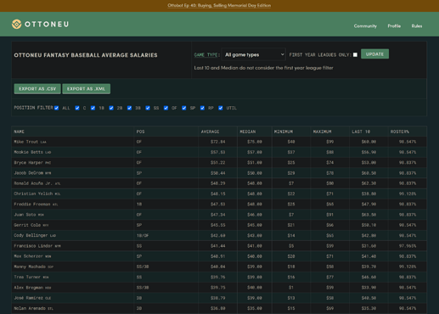The height and width of the screenshot is (314, 439).
Task: Uncheck the 3B position filter
Action: (129, 108)
